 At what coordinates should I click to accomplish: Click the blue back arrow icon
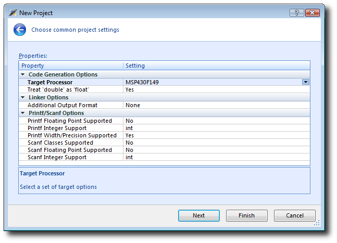[20, 30]
